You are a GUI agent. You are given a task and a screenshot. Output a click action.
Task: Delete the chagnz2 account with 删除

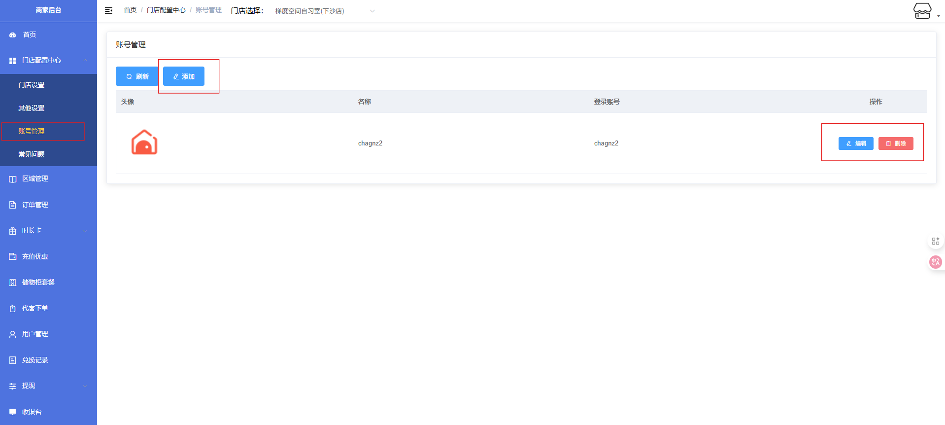896,143
